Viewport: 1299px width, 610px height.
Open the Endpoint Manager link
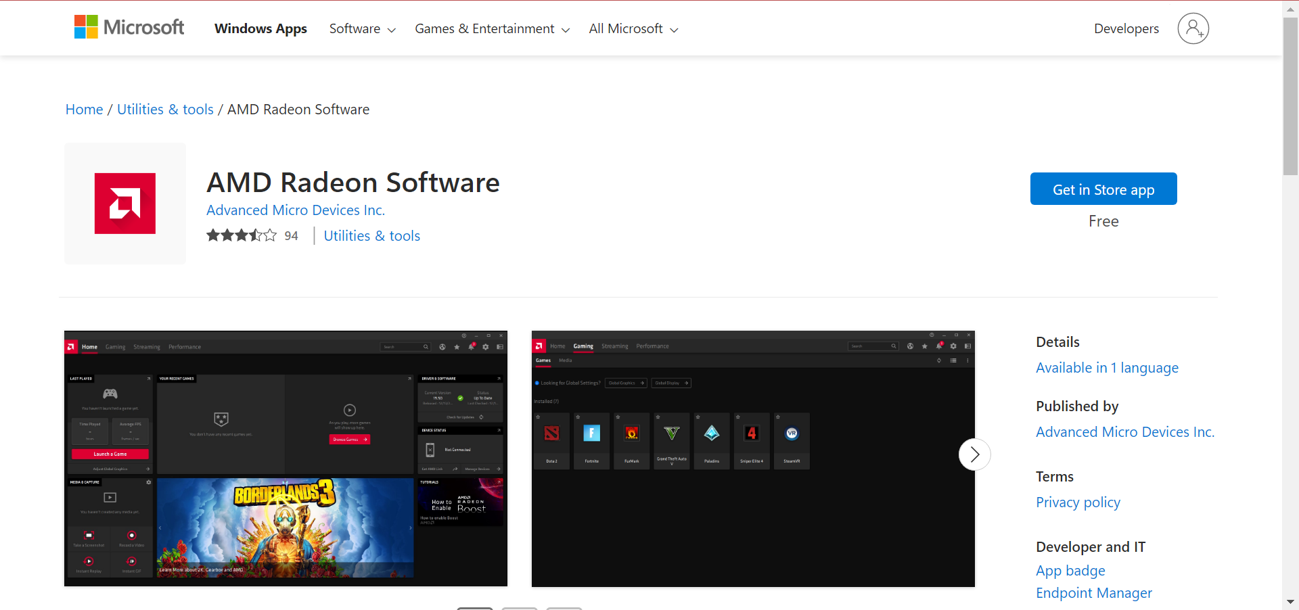(x=1093, y=593)
